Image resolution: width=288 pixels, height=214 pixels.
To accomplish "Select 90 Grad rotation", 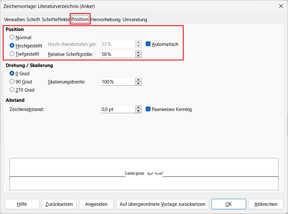I will tap(12, 82).
